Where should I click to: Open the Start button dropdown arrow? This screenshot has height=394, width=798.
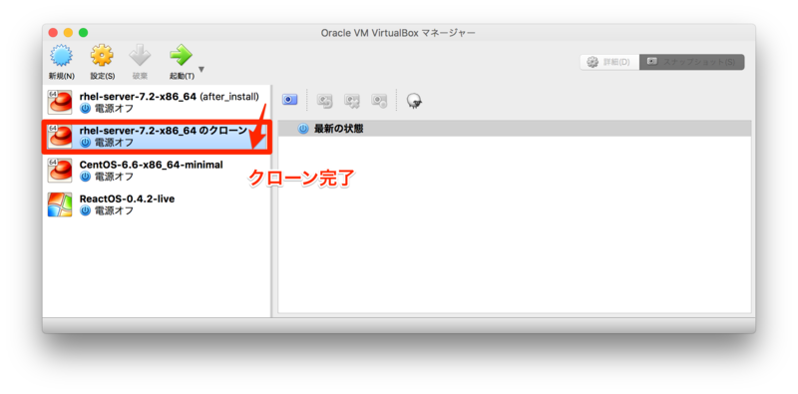click(x=201, y=69)
